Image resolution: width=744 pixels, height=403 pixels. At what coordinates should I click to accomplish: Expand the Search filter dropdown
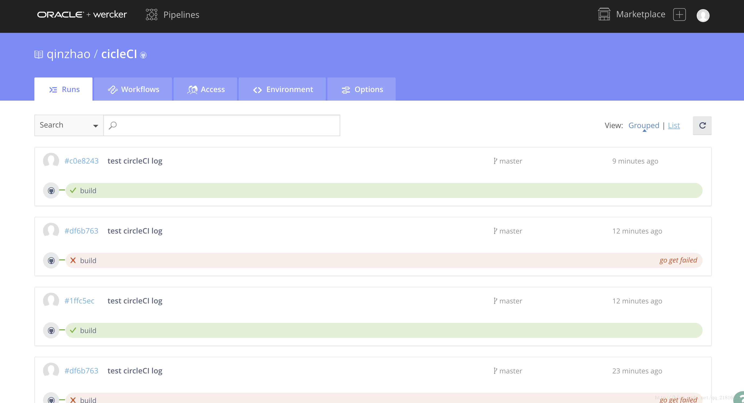point(69,125)
